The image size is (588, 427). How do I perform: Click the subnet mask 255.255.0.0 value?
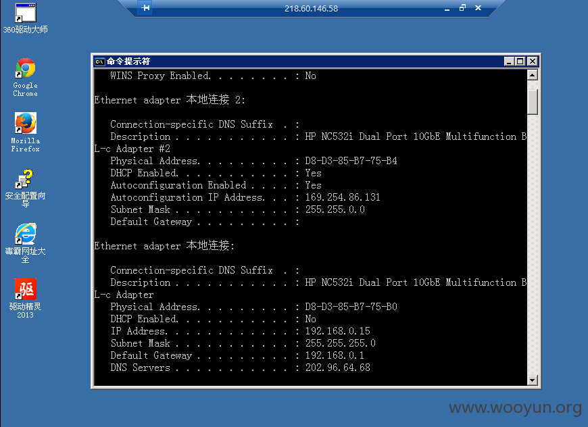pyautogui.click(x=335, y=209)
